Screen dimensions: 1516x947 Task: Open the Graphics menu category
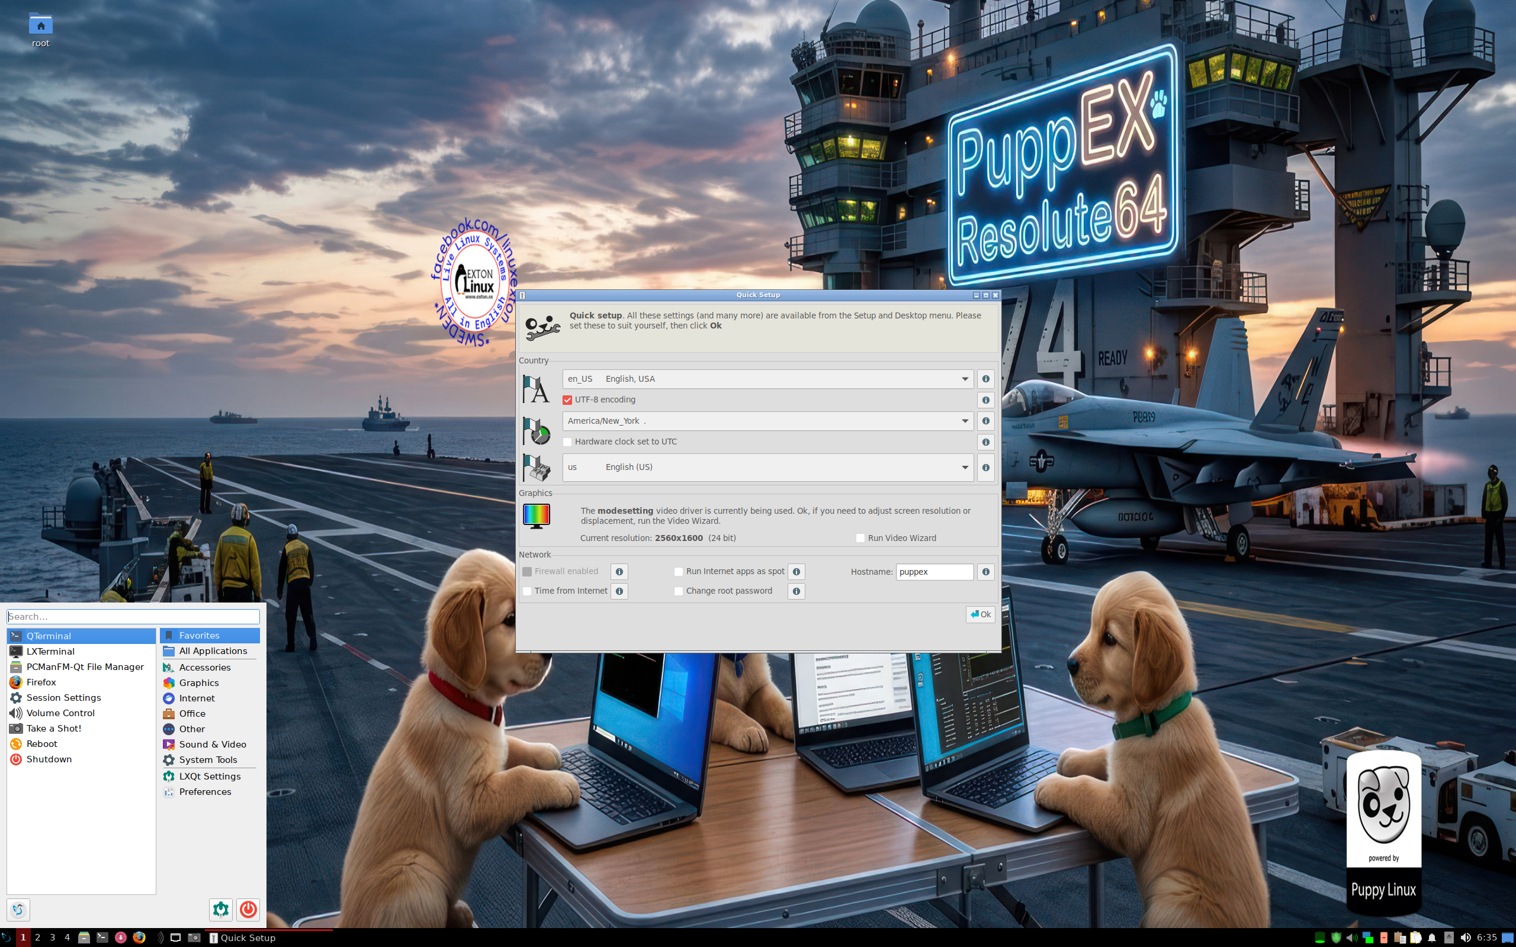click(x=210, y=683)
